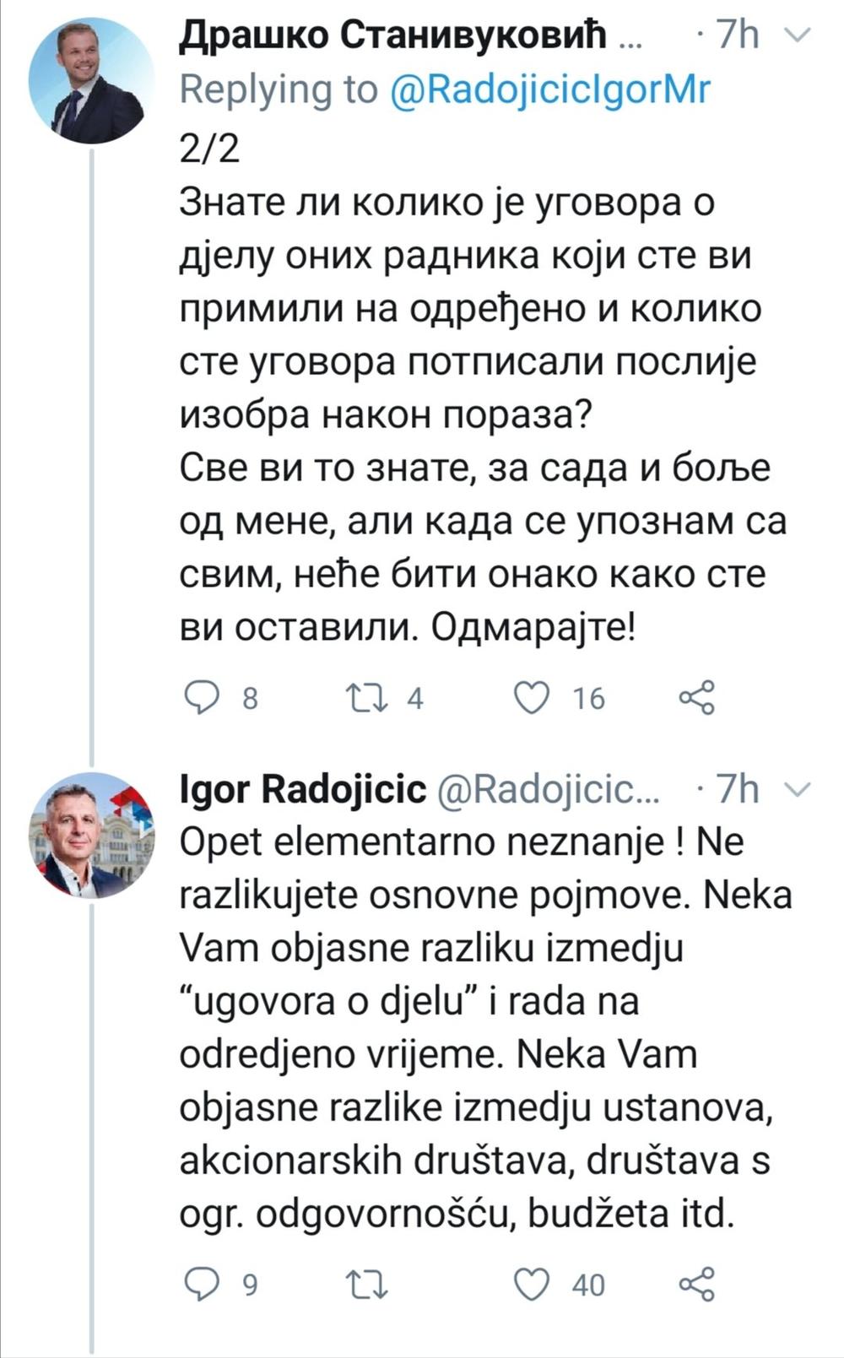844x1358 pixels.
Task: Retweet Igor Radojicic's tweet
Action: (368, 1284)
